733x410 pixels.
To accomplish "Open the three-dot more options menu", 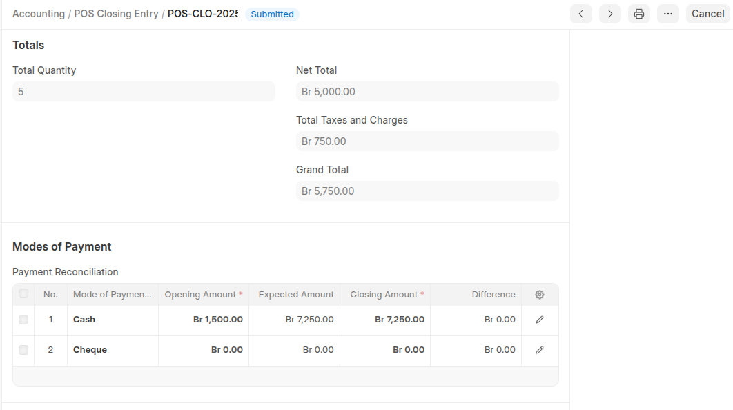I will click(668, 14).
